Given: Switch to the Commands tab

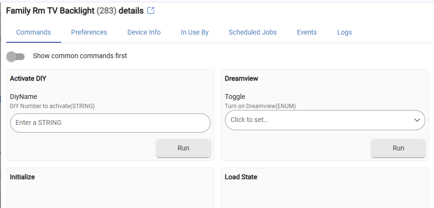Looking at the screenshot, I should [34, 32].
